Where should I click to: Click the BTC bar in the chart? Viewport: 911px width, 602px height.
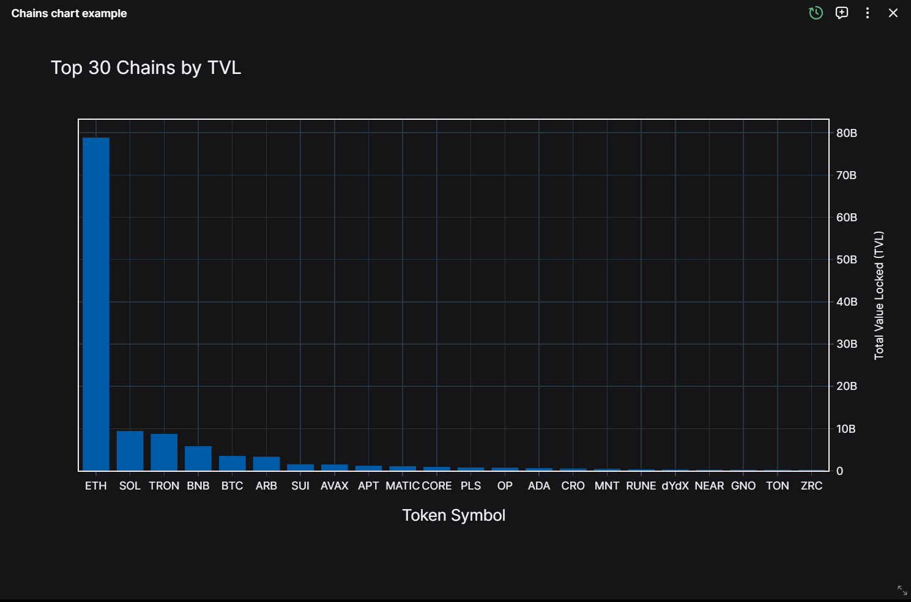click(x=232, y=463)
